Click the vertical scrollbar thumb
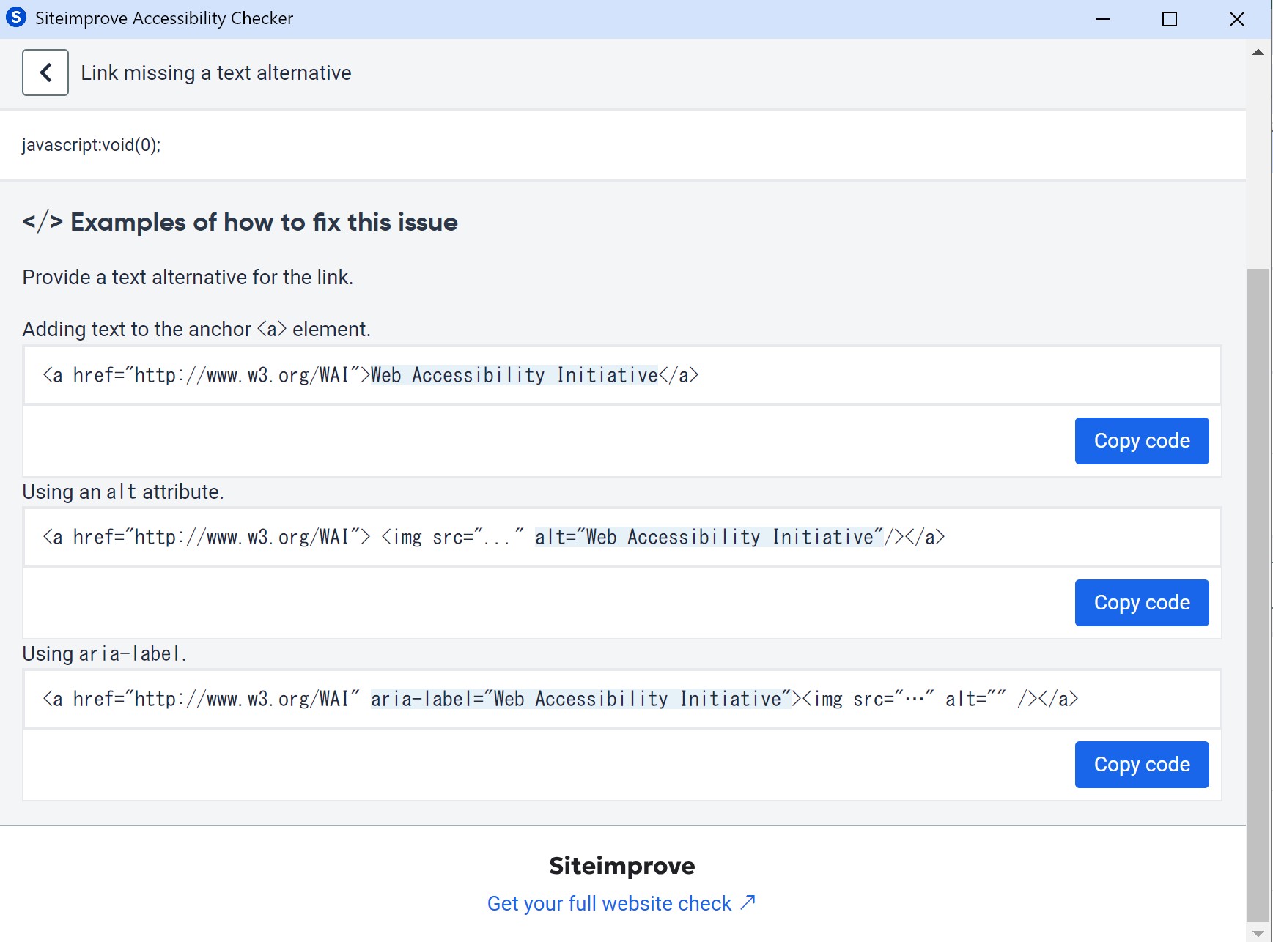The width and height of the screenshot is (1273, 942). point(1258,593)
